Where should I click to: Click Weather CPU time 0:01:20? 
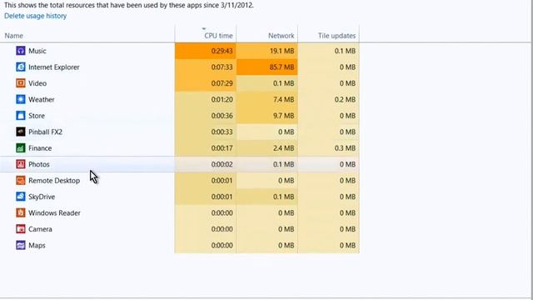click(222, 100)
